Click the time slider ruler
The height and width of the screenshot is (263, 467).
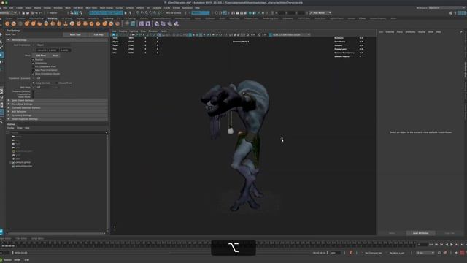[209, 244]
